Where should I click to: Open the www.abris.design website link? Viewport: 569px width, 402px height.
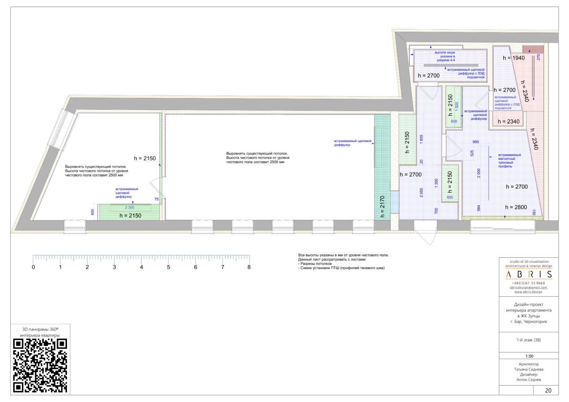pyautogui.click(x=528, y=292)
